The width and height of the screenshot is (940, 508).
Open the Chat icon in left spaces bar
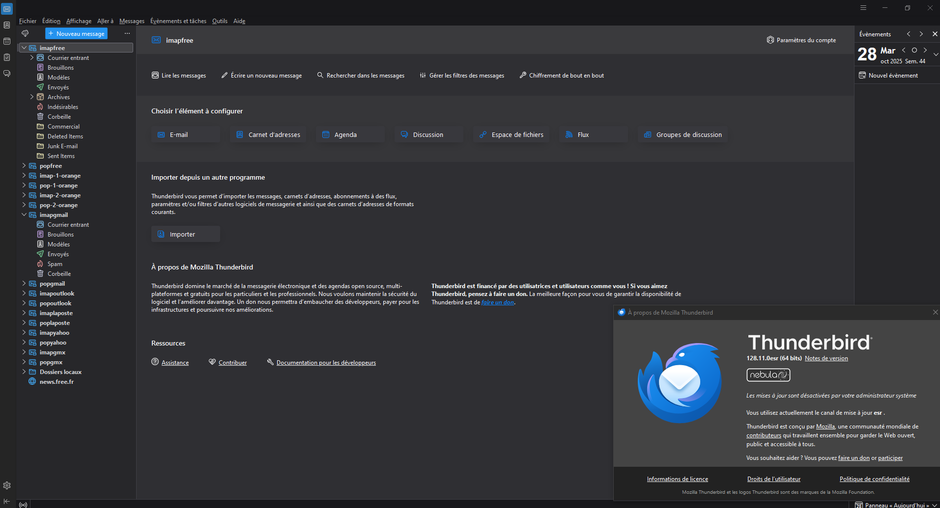7,74
